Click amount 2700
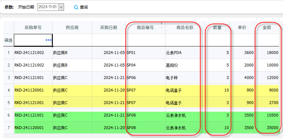The image size is (283, 138). pyautogui.click(x=274, y=103)
